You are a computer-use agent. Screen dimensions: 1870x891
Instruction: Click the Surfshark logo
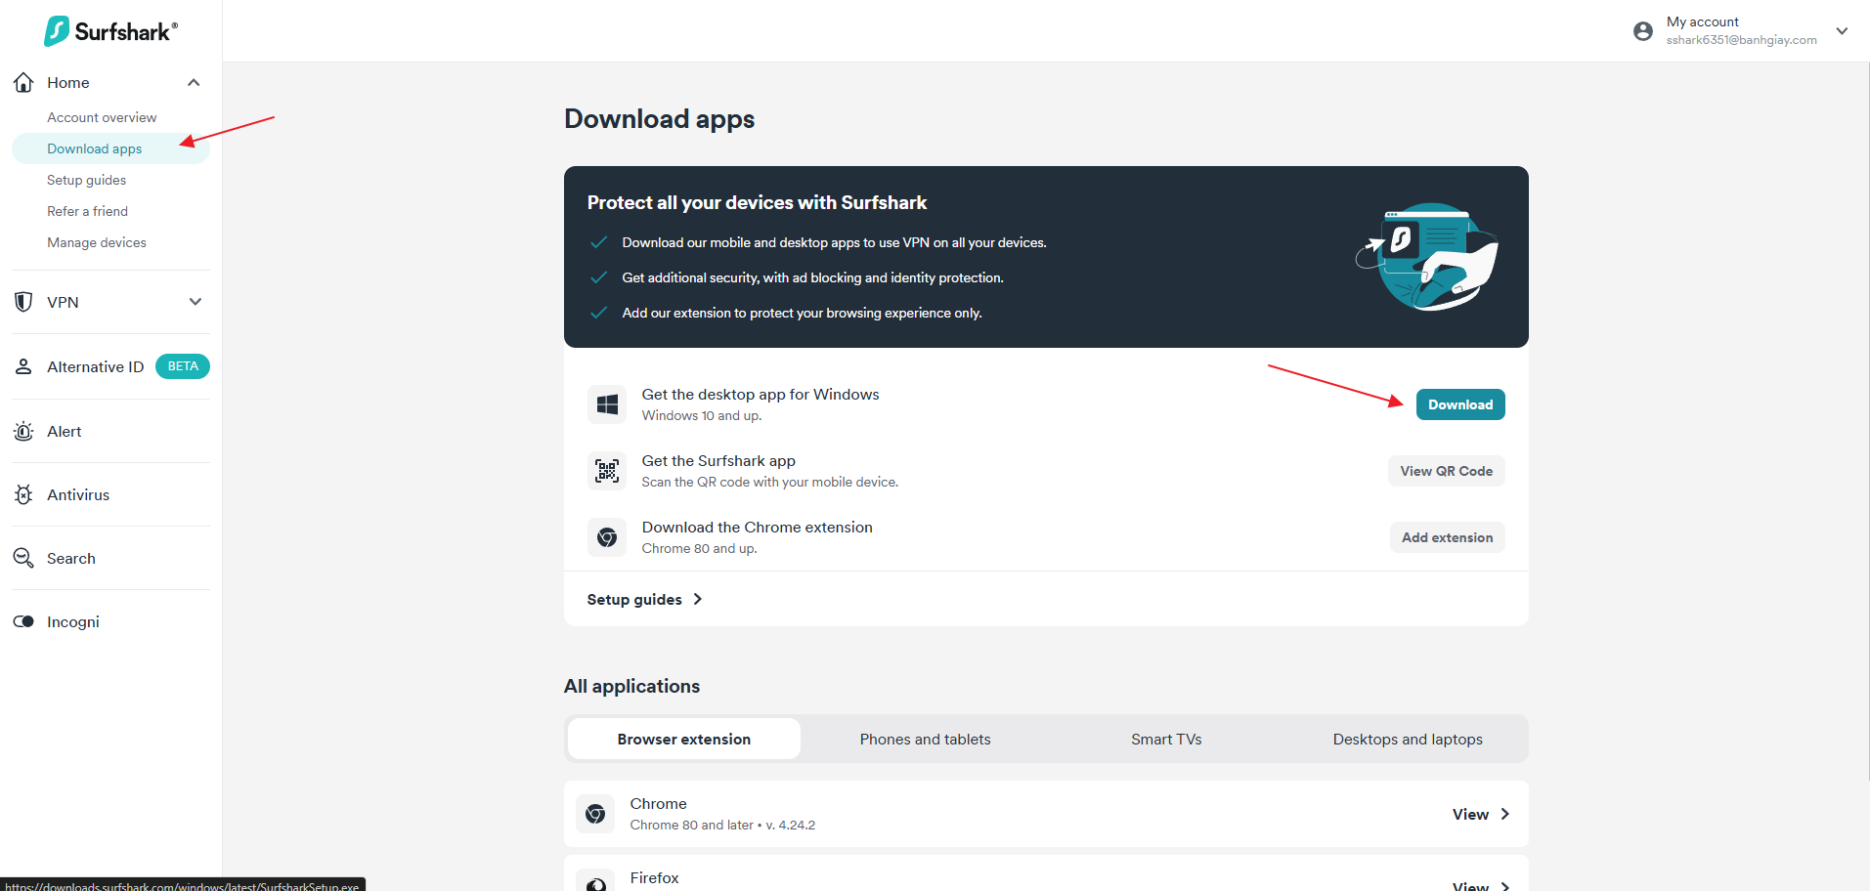coord(110,31)
